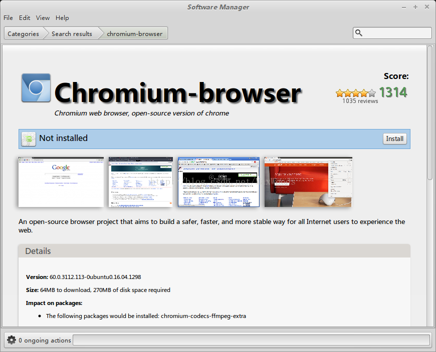The height and width of the screenshot is (352, 436).
Task: Click the 'Not installed' status text
Action: coord(64,138)
